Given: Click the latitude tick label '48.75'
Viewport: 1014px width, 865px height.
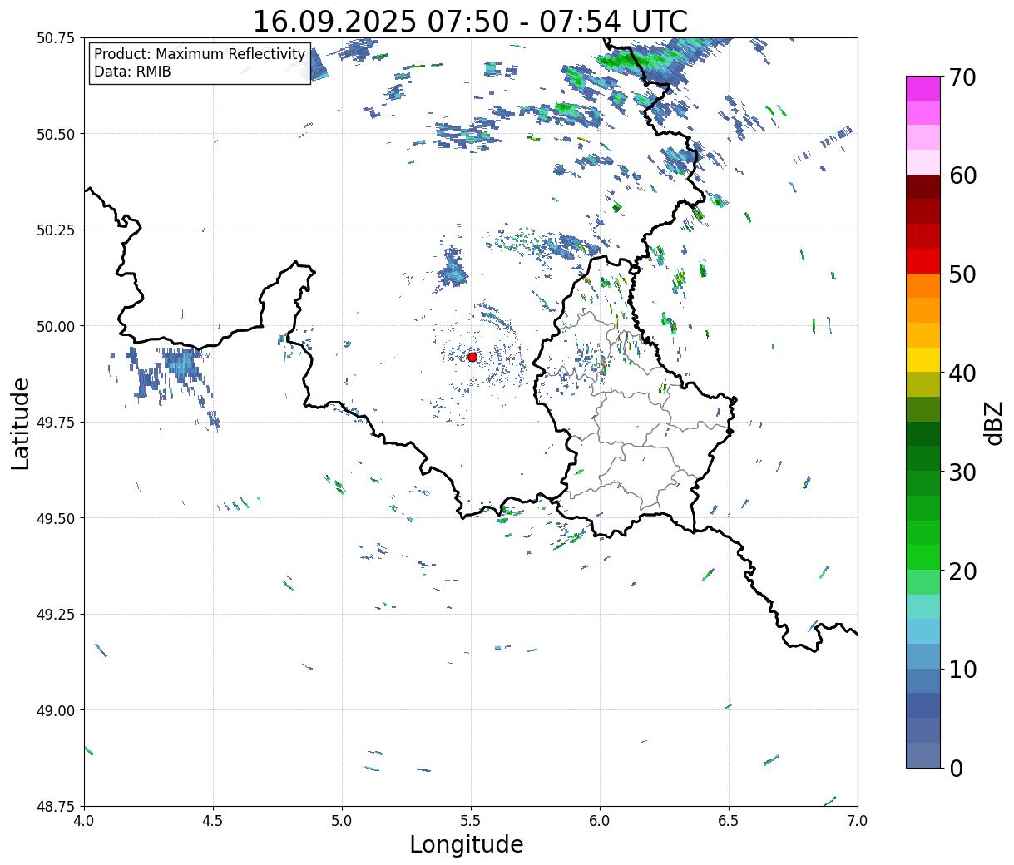Looking at the screenshot, I should click(x=56, y=807).
